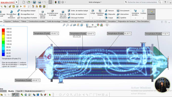Click the Enroulement wrap icon
This screenshot has height=97, width=172.
pyautogui.click(x=118, y=11)
